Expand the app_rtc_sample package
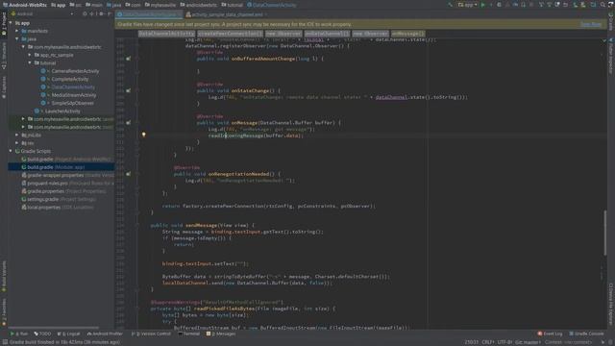The height and width of the screenshot is (346, 615). click(x=30, y=55)
